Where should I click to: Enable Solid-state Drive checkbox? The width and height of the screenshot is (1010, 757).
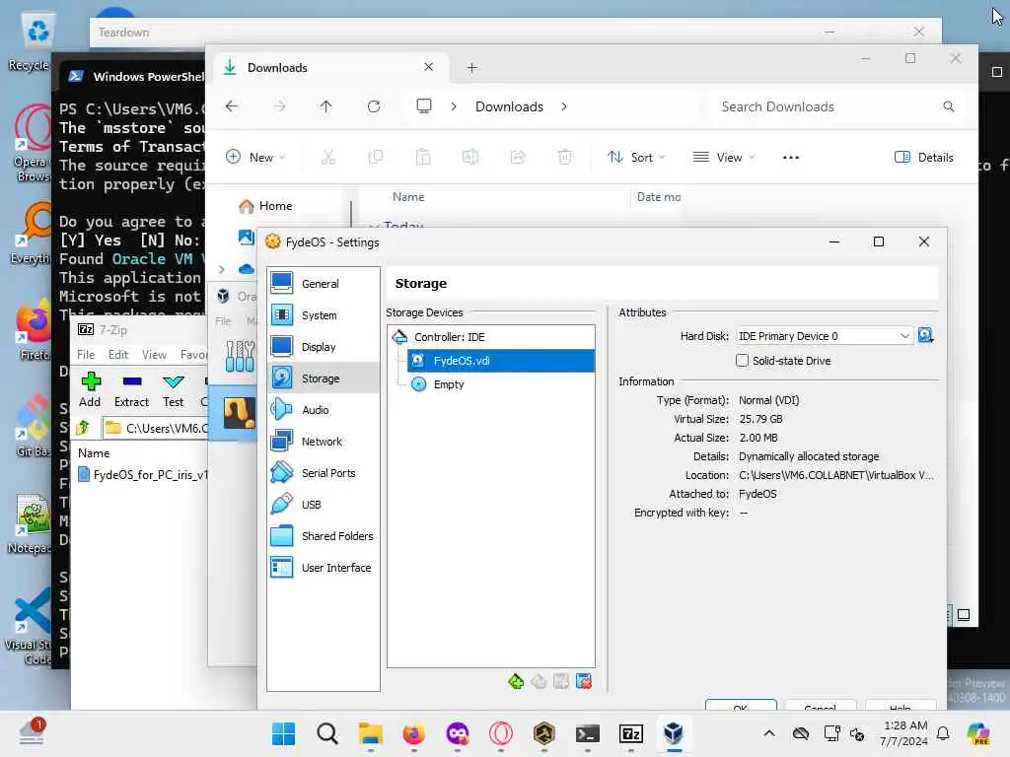coord(742,361)
